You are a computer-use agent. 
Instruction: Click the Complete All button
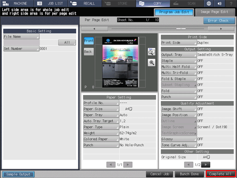click(x=220, y=174)
